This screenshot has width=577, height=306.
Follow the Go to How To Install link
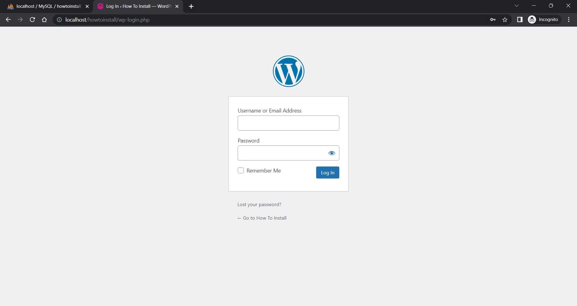[x=262, y=218]
